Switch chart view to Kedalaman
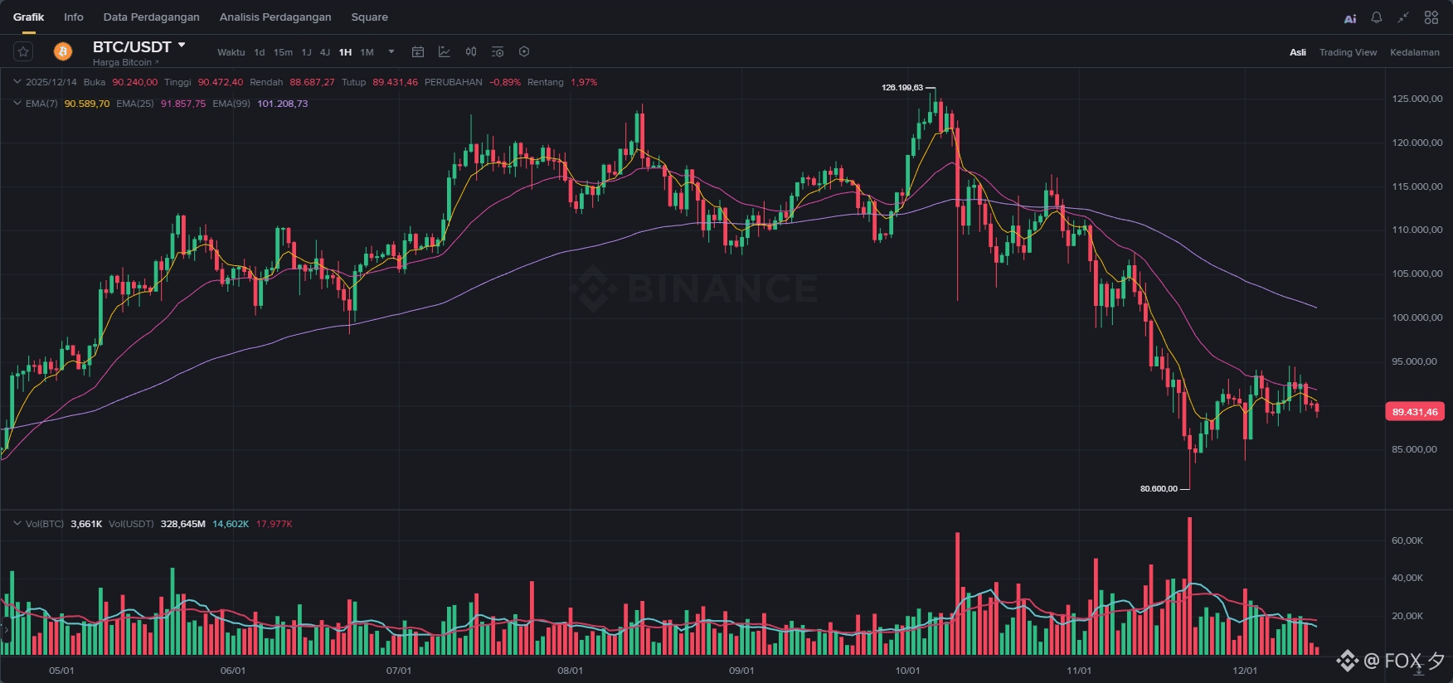Viewport: 1453px width, 683px height. (x=1414, y=52)
